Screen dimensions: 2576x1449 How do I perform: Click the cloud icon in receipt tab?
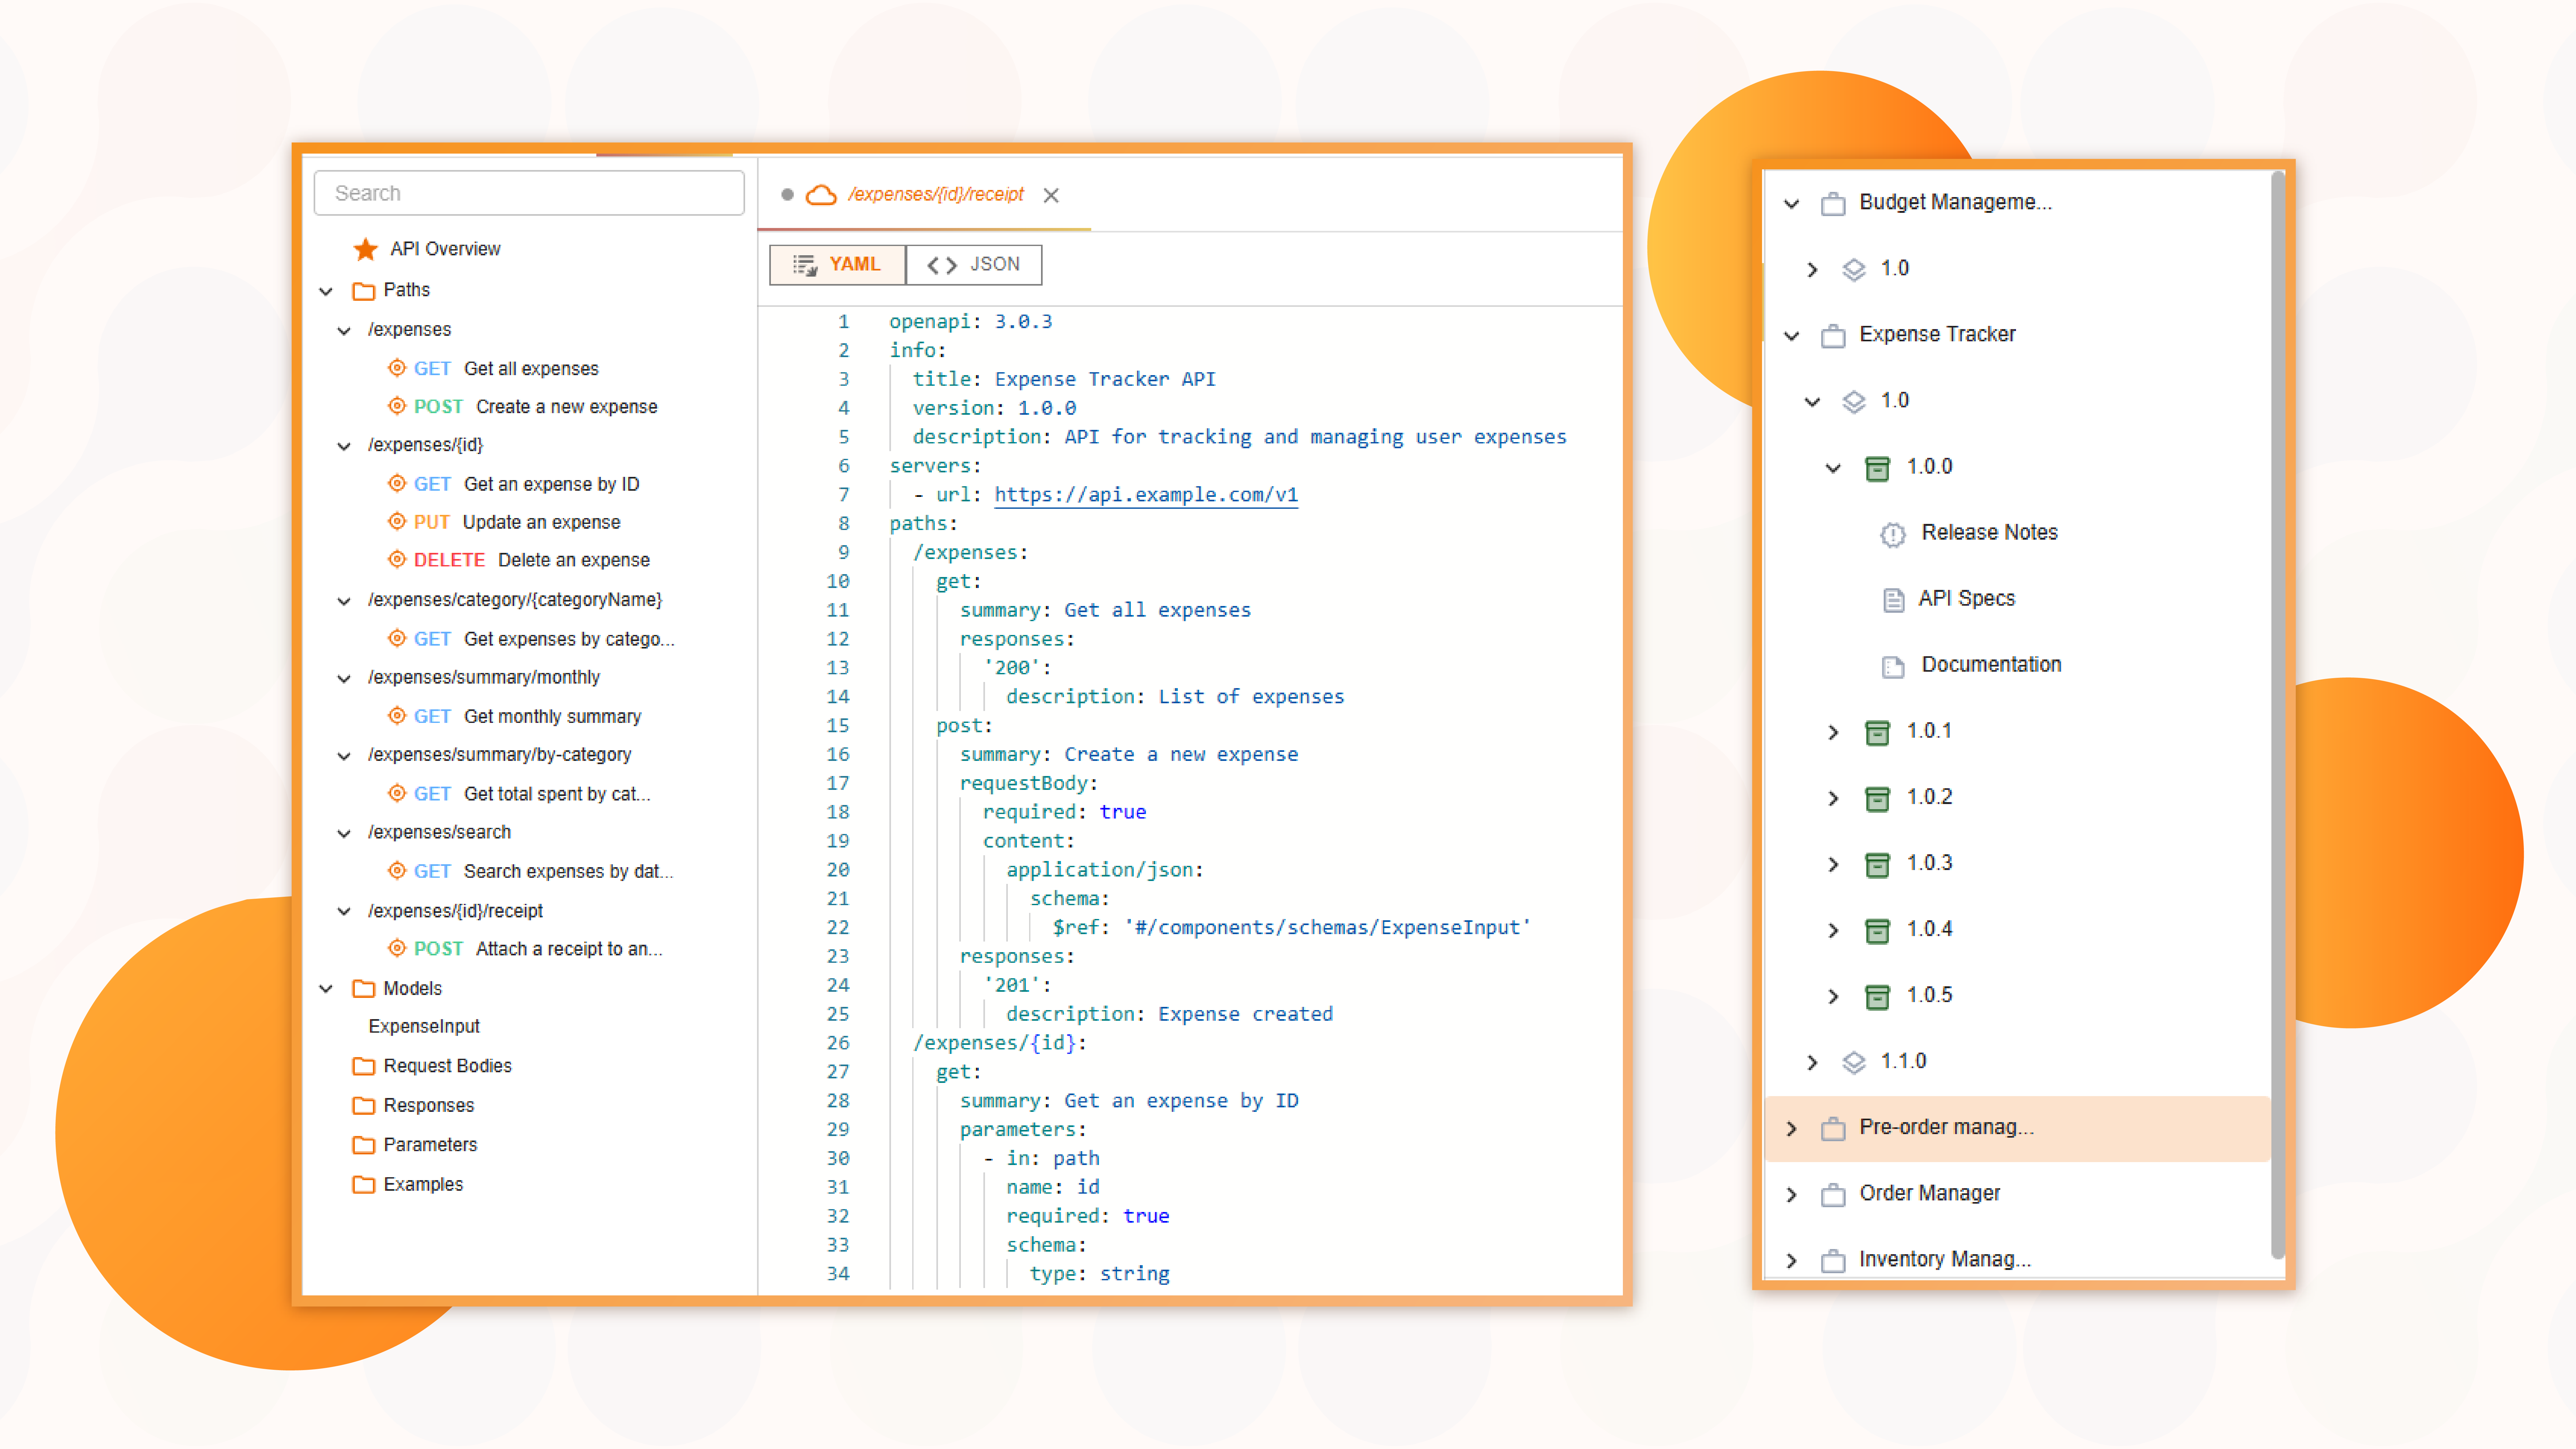point(821,195)
